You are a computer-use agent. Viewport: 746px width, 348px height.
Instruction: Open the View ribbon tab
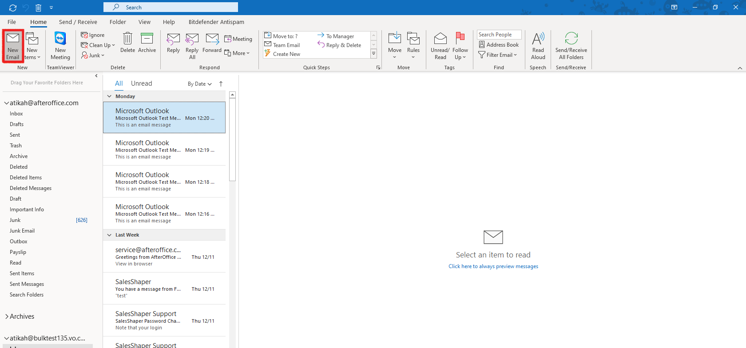point(144,22)
